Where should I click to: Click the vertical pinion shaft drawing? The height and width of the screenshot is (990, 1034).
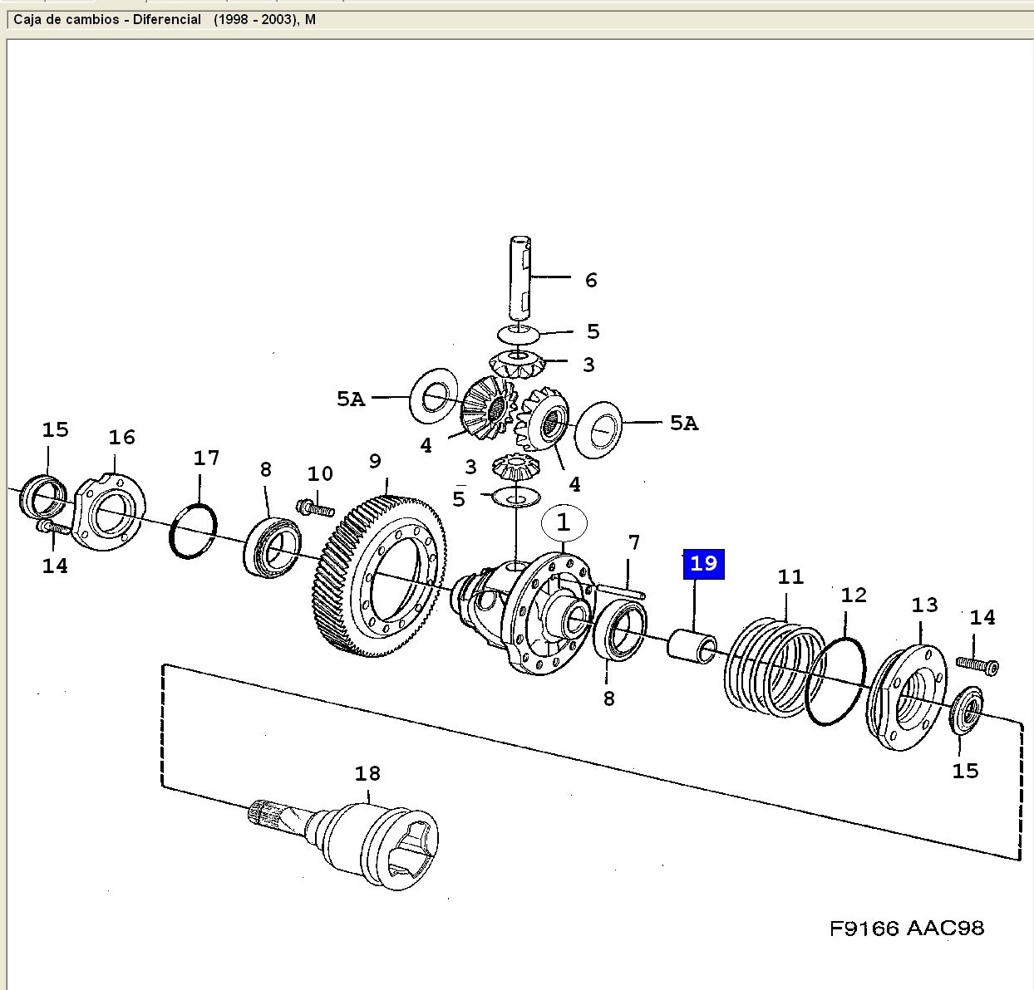(x=519, y=278)
